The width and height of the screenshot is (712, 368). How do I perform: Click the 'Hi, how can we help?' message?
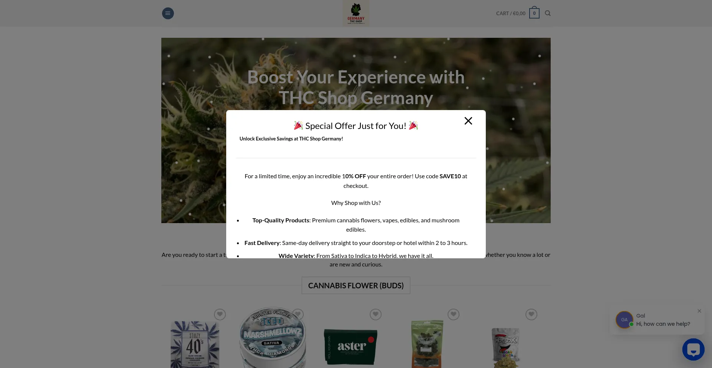pos(663,324)
